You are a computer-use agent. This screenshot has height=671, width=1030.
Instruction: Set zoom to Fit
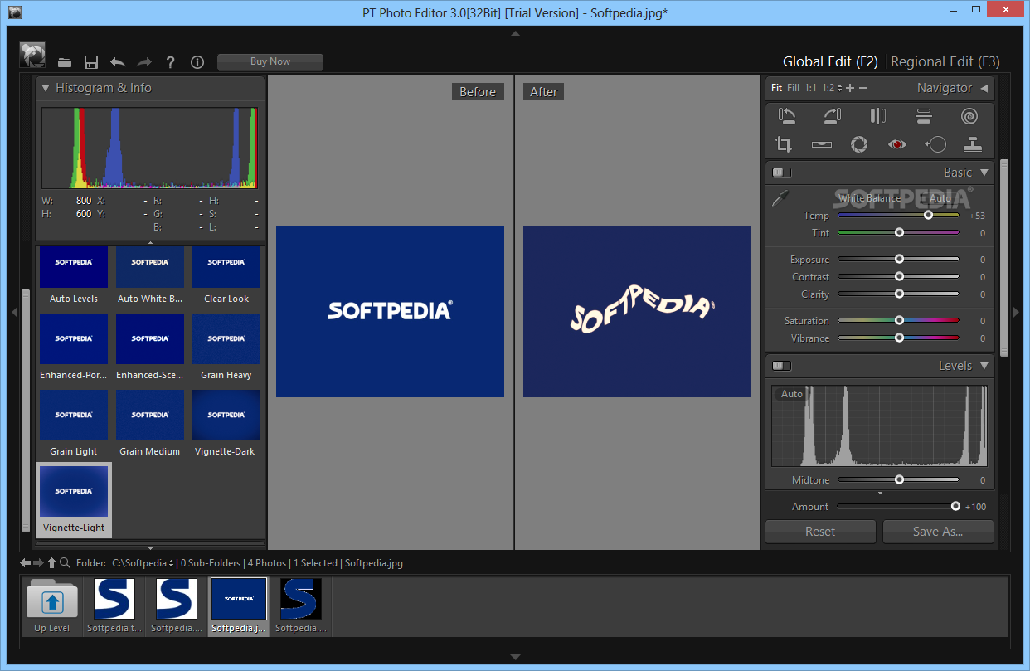point(776,88)
